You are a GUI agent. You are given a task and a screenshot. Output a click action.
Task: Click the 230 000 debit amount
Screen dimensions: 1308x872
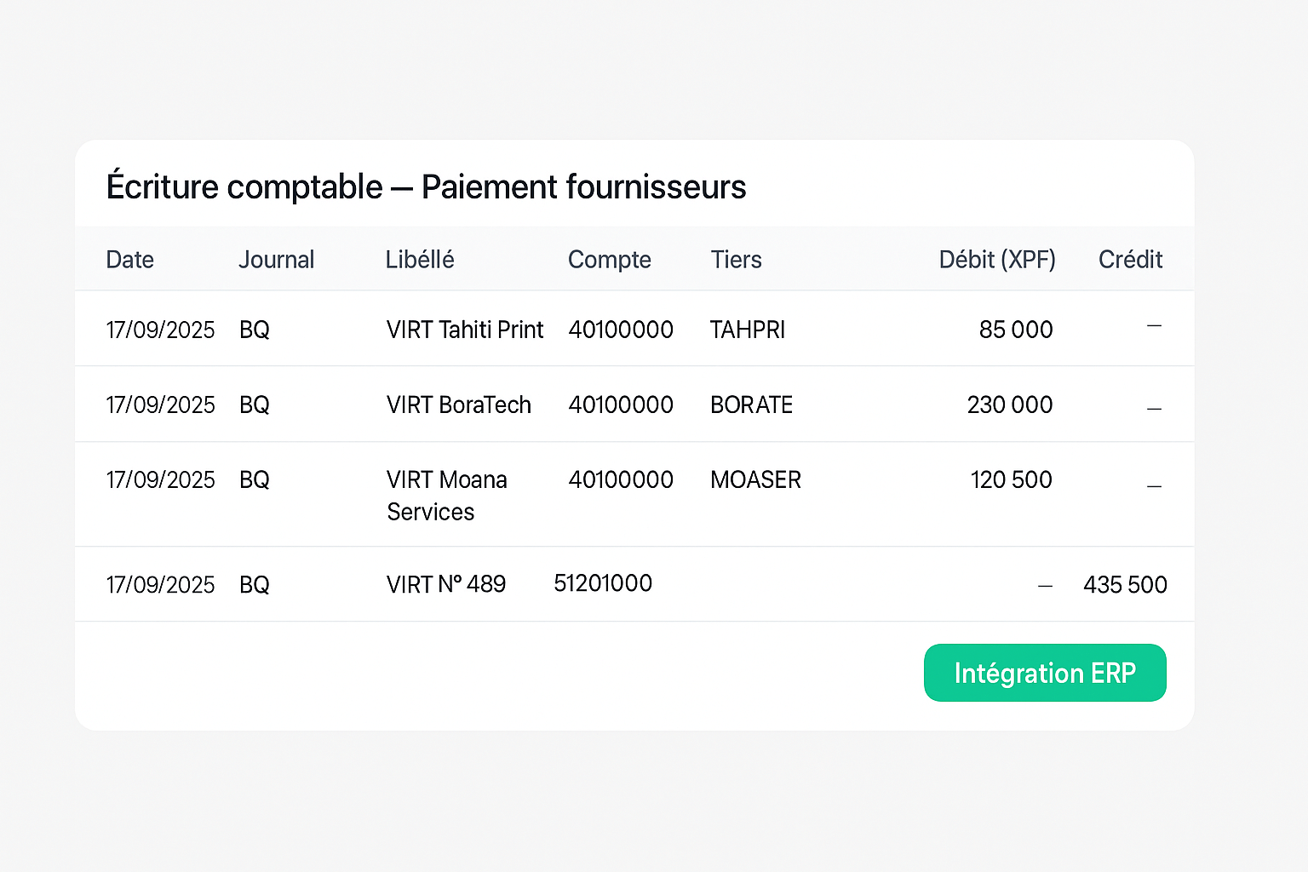(1010, 404)
